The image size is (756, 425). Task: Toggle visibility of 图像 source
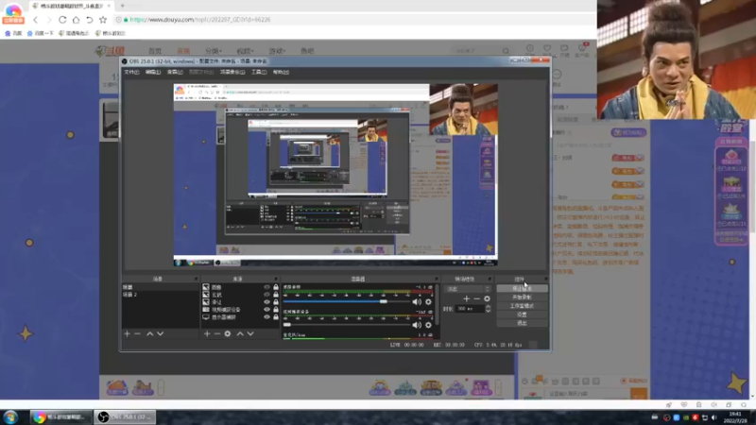click(x=266, y=287)
